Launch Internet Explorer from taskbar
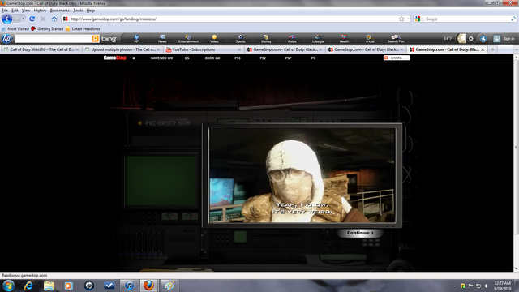The height and width of the screenshot is (292, 519). coord(29,286)
